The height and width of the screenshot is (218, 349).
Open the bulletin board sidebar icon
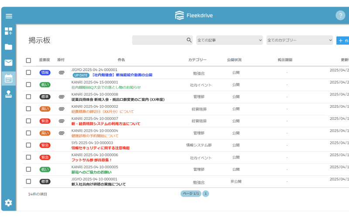(x=8, y=78)
